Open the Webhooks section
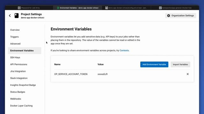 point(16,99)
